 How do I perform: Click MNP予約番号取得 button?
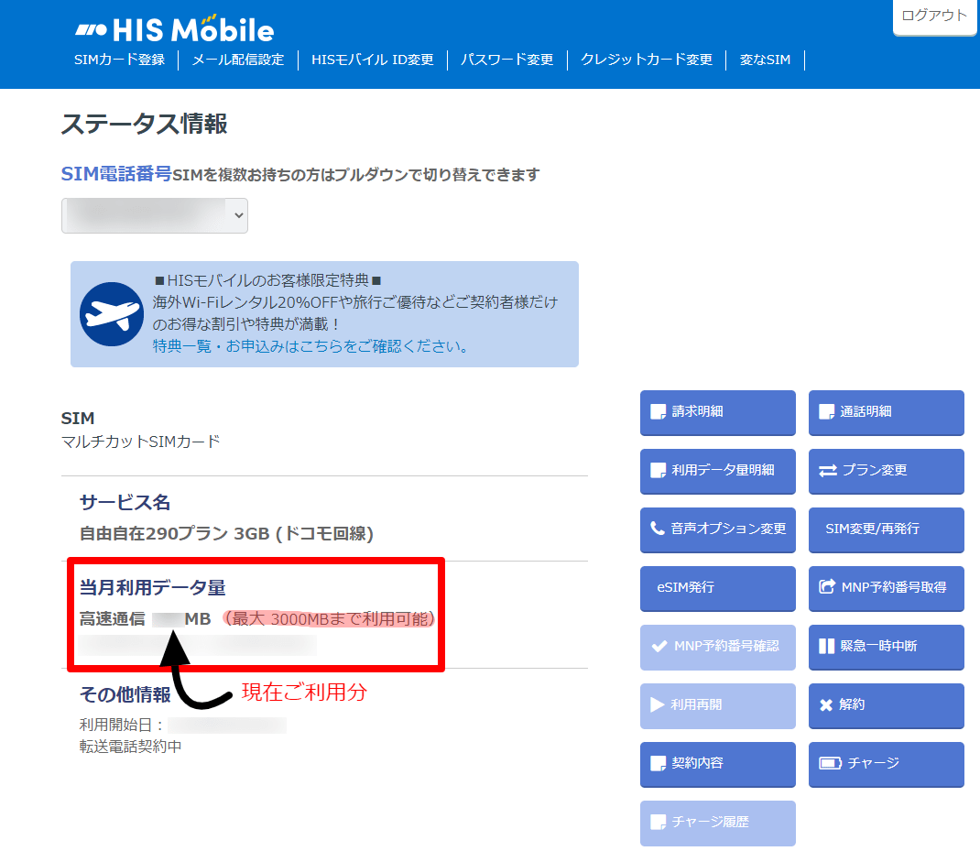887,588
